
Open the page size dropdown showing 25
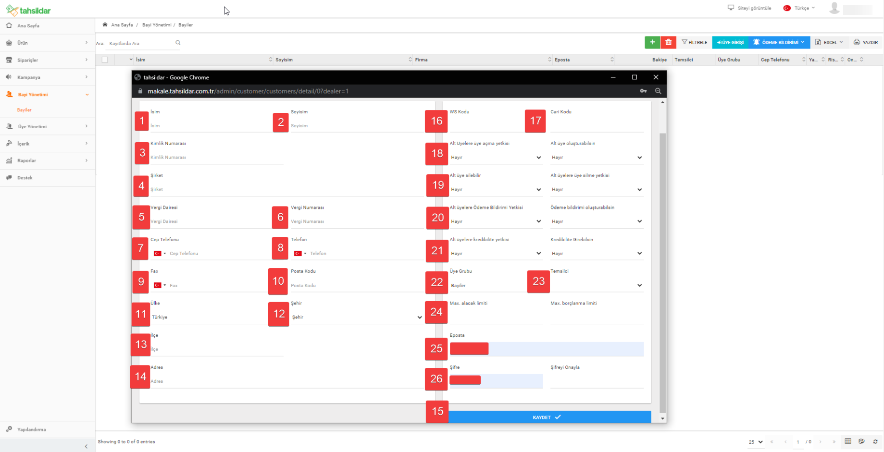756,442
